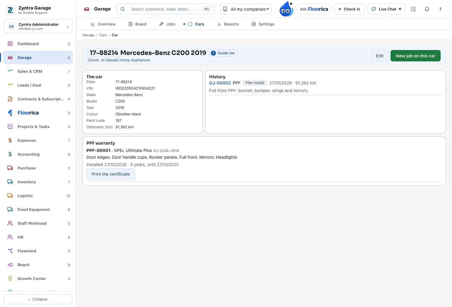Image resolution: width=452 pixels, height=307 pixels.
Task: Open Expenses dollar icon
Action: [x=10, y=140]
